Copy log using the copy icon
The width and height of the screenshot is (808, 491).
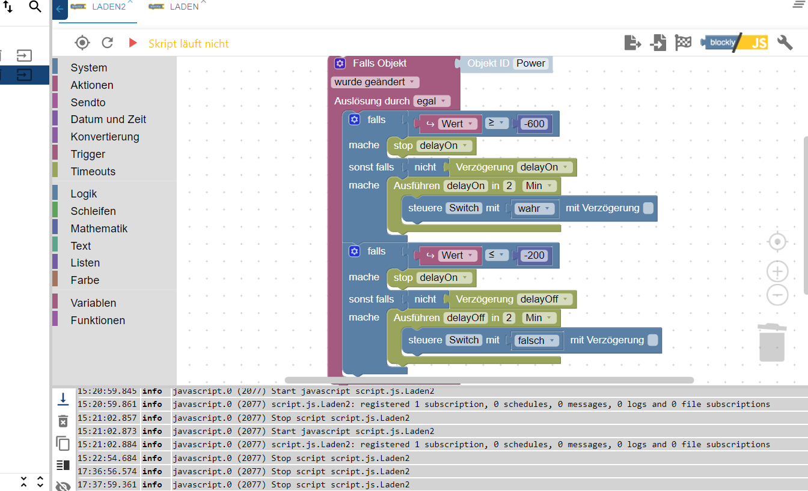[63, 443]
